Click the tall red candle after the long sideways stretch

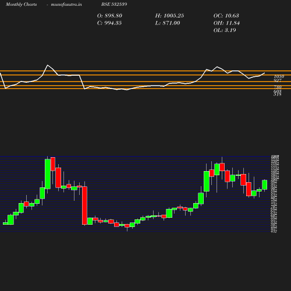click(x=84, y=205)
